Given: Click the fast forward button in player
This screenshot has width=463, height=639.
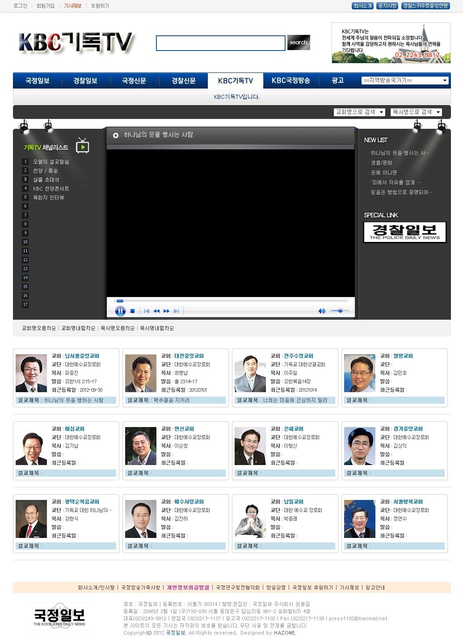Looking at the screenshot, I should [166, 311].
